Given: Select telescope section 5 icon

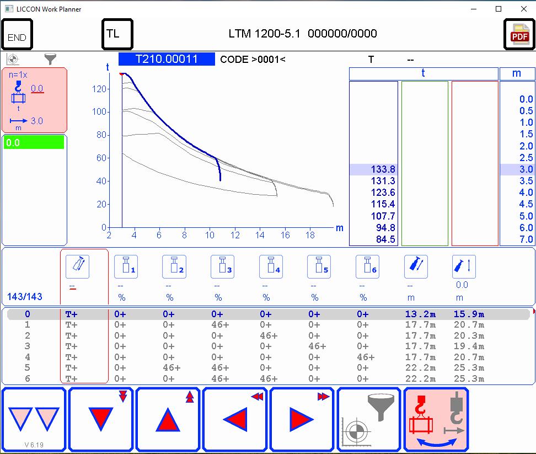Looking at the screenshot, I should [x=319, y=266].
